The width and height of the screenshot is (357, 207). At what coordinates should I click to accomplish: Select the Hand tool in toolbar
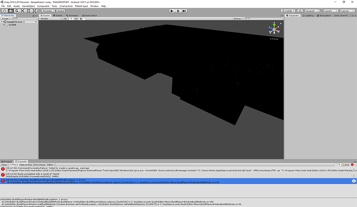[5, 11]
